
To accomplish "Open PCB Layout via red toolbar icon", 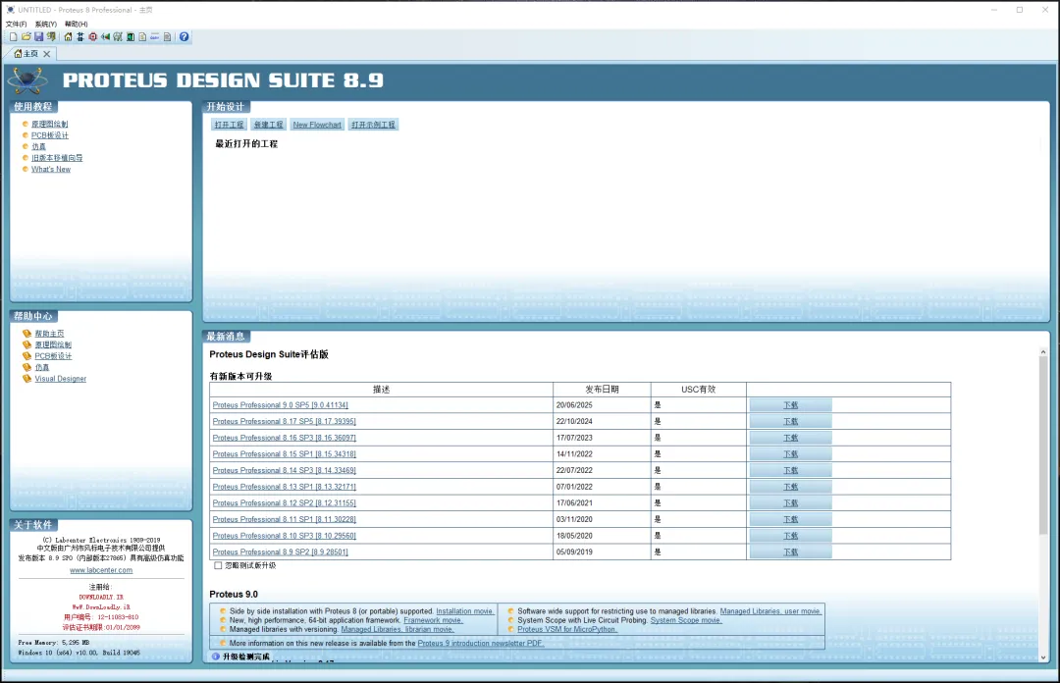I will coord(92,36).
